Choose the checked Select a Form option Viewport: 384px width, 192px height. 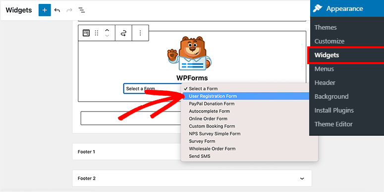tap(249, 88)
